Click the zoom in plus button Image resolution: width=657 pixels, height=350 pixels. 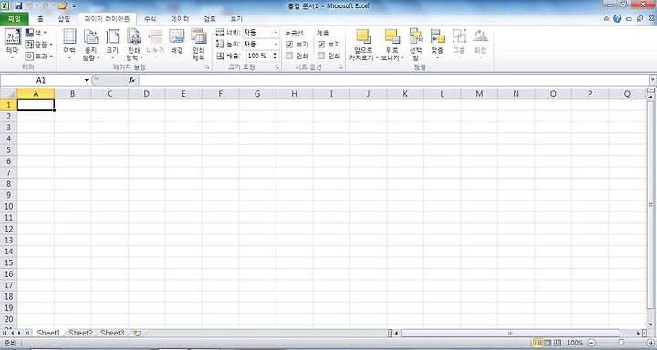[651, 343]
